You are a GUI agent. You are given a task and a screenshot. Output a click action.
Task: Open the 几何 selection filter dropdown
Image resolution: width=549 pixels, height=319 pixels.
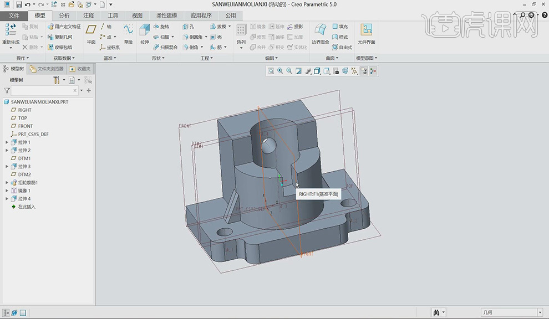(510, 313)
